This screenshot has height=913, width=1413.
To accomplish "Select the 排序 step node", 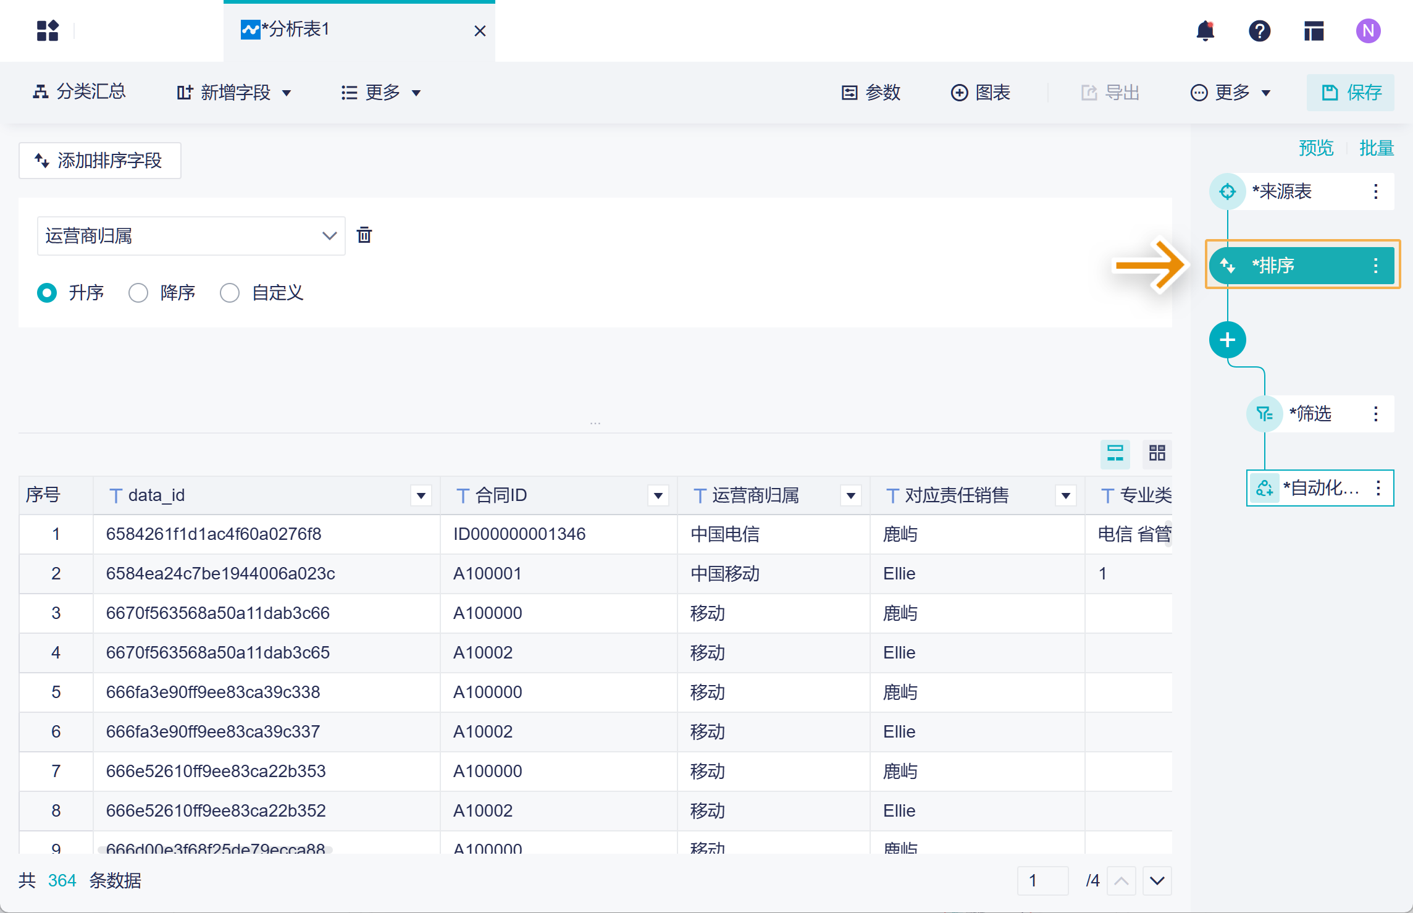I will [1301, 266].
